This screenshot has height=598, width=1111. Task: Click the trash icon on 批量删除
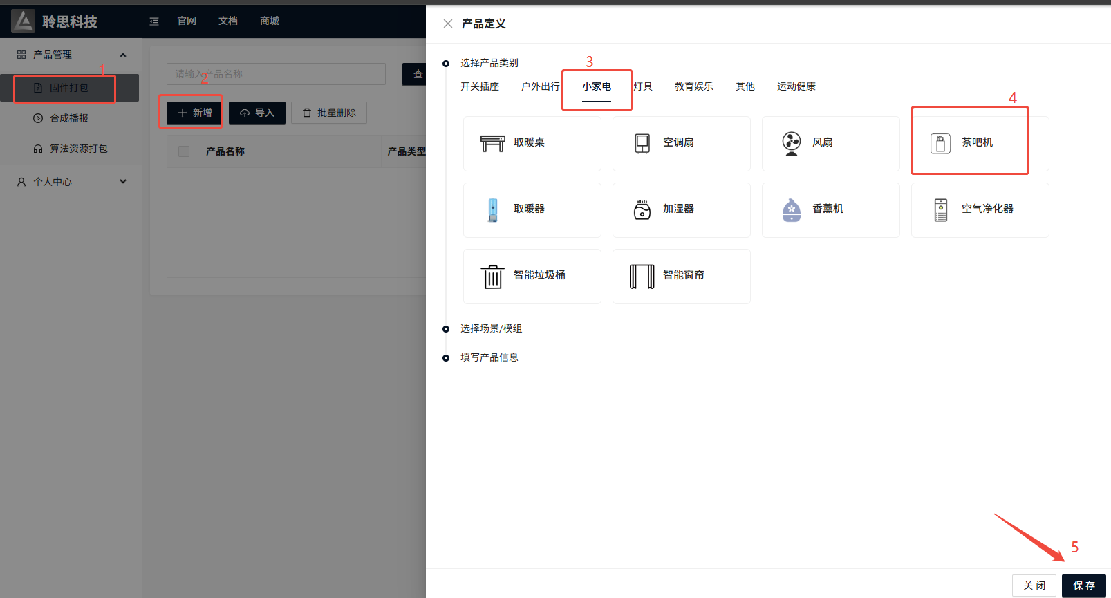(x=307, y=113)
